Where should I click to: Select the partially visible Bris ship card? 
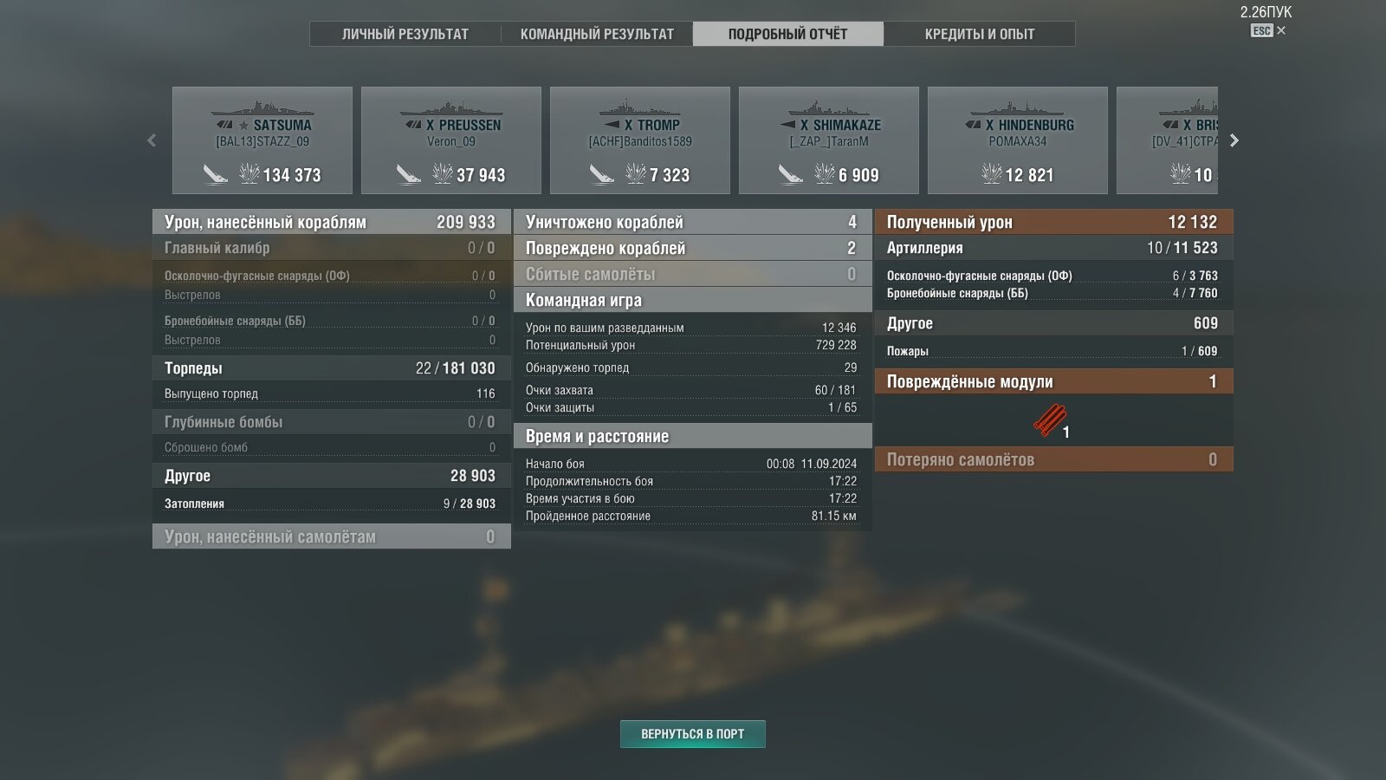pyautogui.click(x=1168, y=140)
